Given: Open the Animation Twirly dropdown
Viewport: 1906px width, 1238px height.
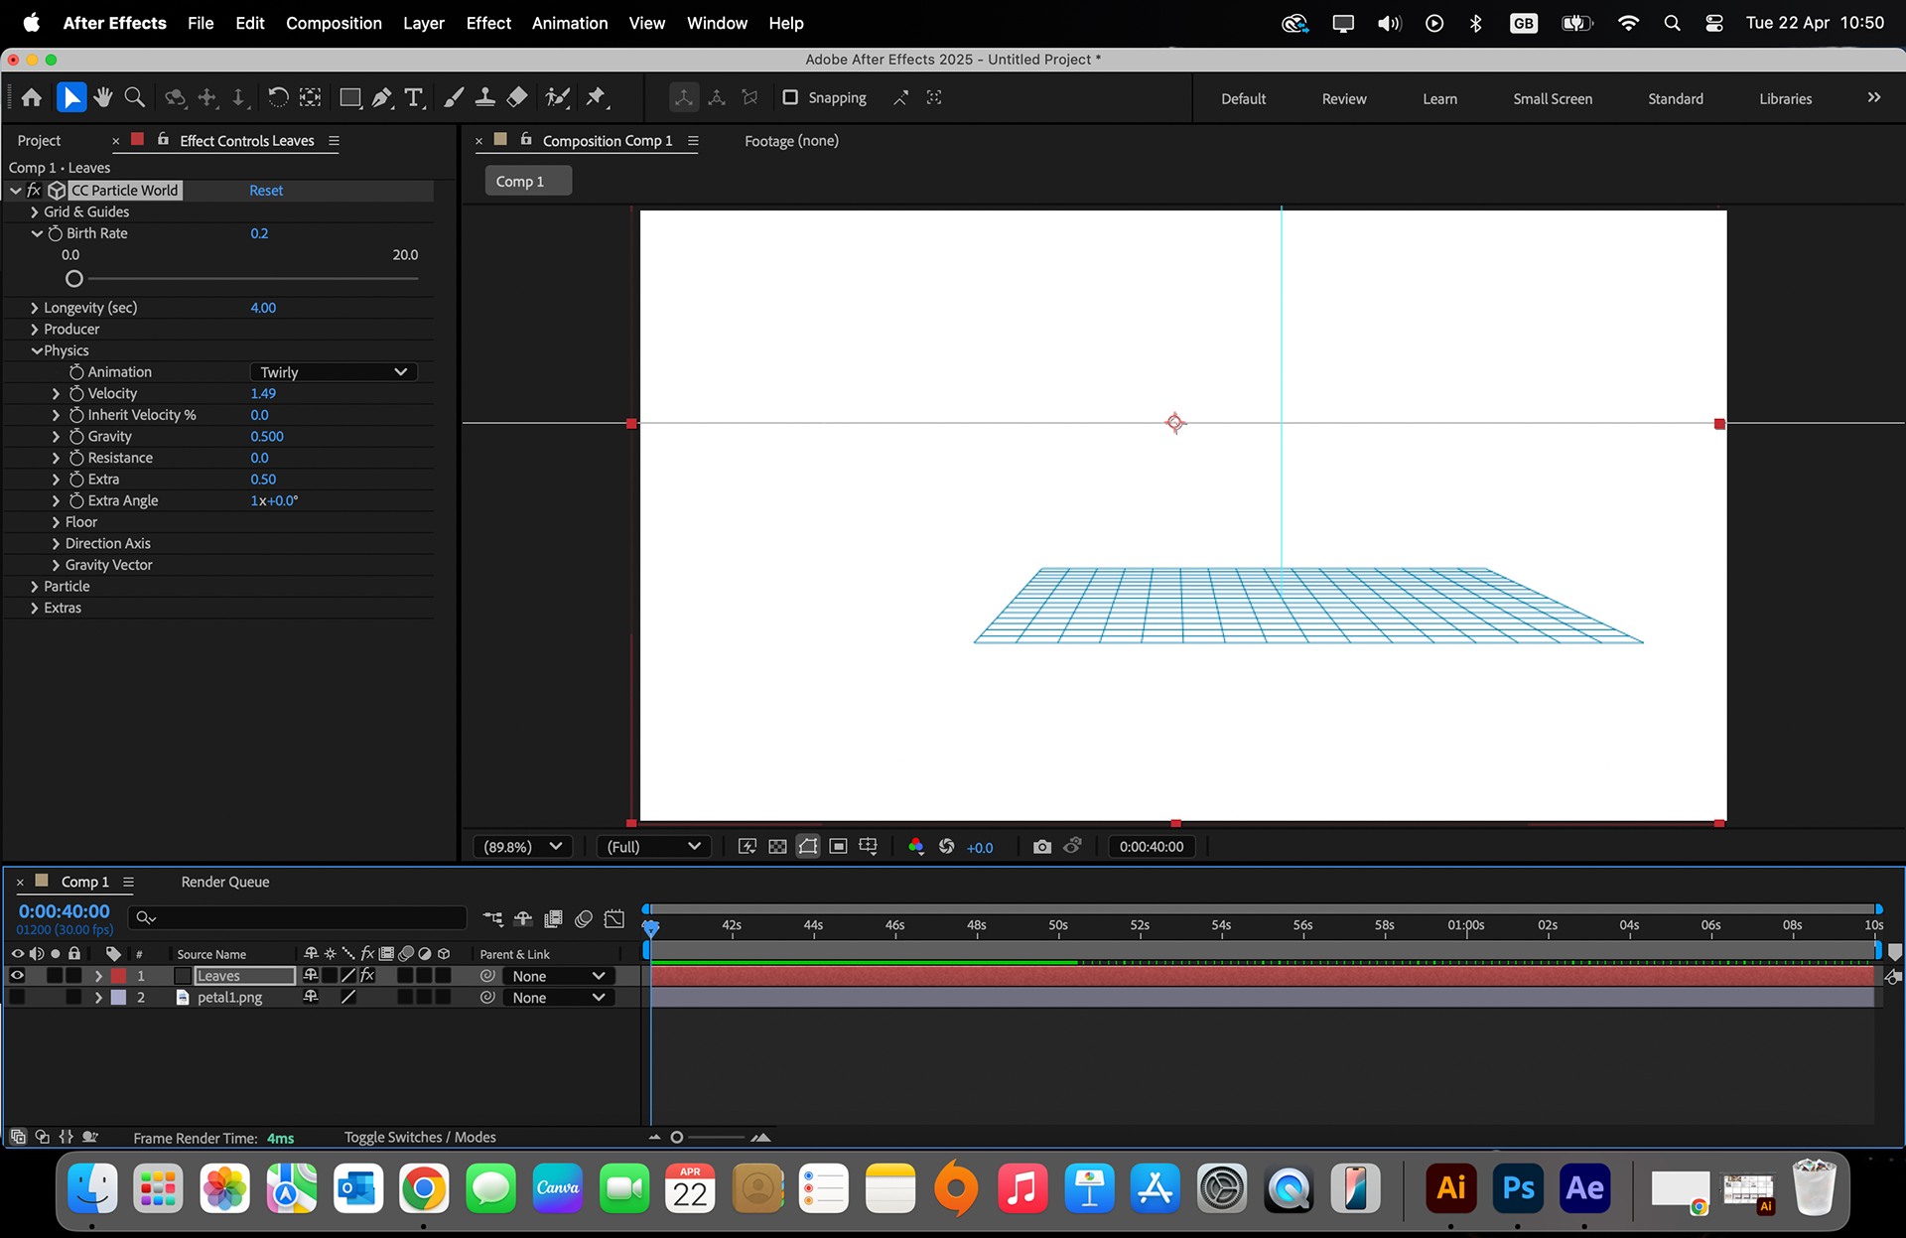Looking at the screenshot, I should coord(334,372).
